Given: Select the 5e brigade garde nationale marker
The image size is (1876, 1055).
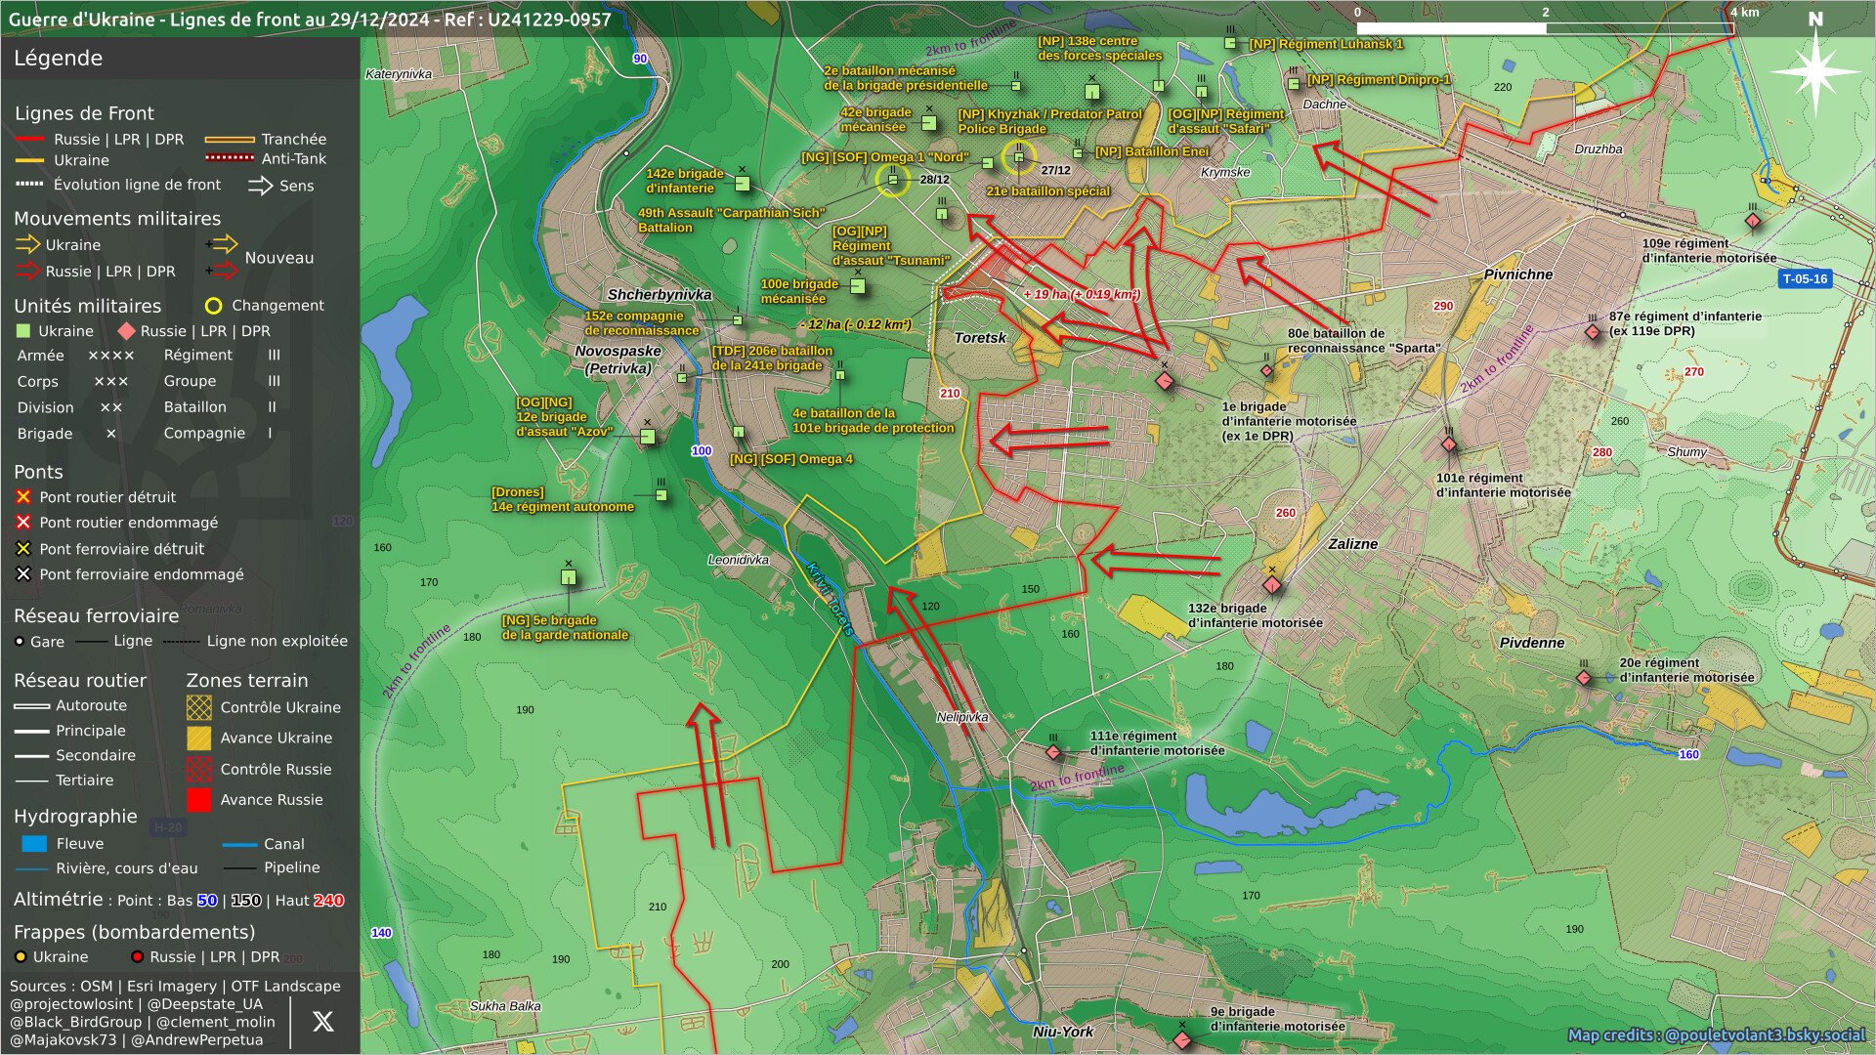Looking at the screenshot, I should [x=569, y=577].
